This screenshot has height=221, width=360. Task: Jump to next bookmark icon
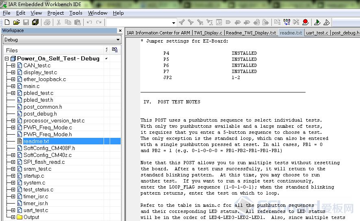tap(247, 22)
